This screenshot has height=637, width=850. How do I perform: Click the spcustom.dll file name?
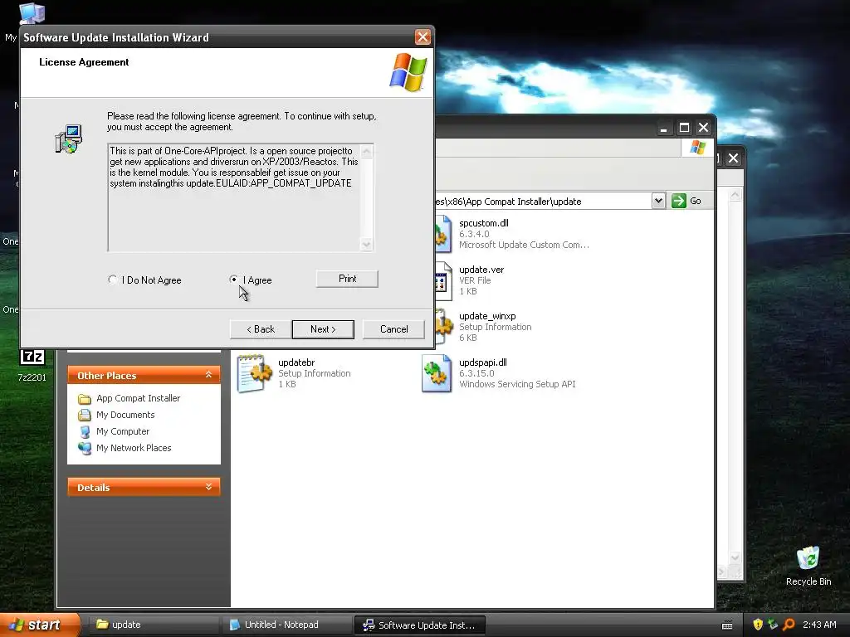click(484, 222)
